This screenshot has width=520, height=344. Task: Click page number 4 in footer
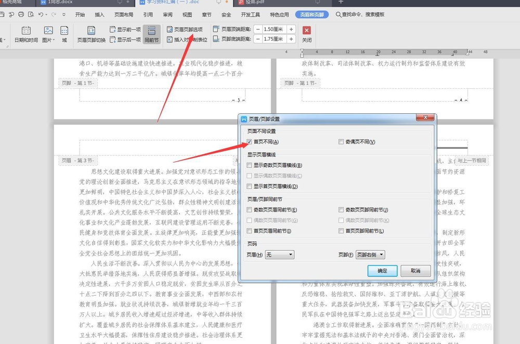point(461,100)
